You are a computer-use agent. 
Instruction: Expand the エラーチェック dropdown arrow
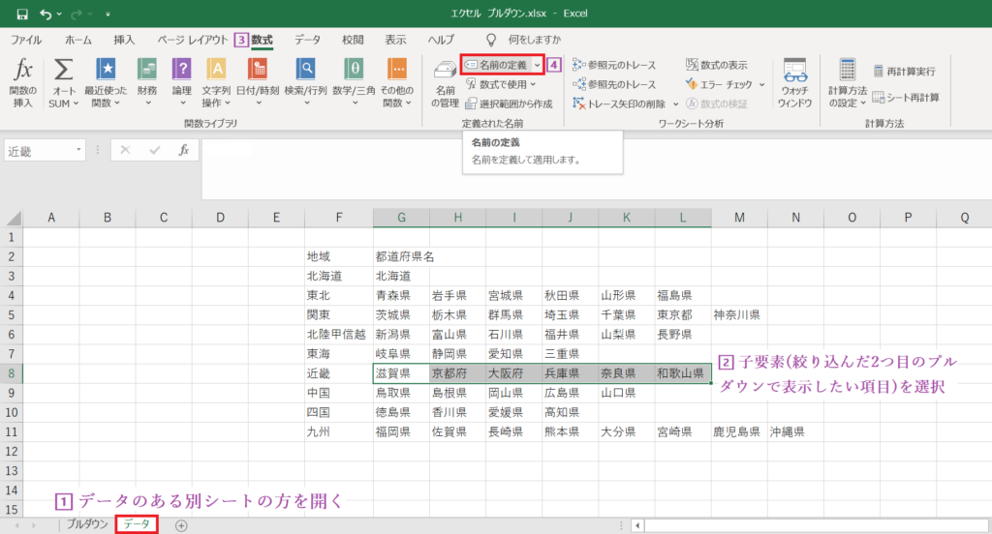click(761, 84)
